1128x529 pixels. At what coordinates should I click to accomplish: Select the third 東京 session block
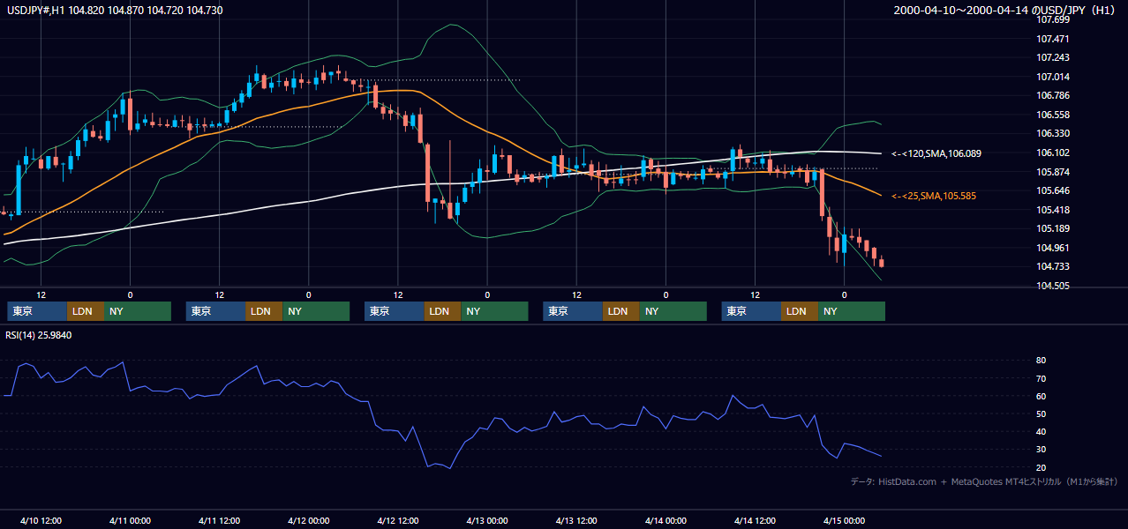click(394, 311)
